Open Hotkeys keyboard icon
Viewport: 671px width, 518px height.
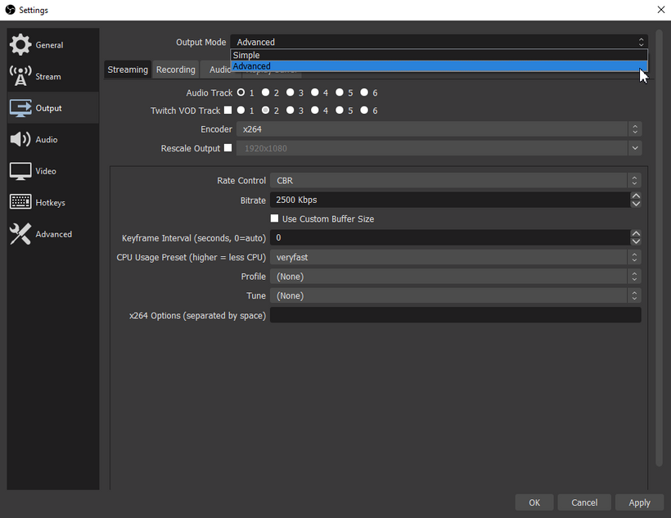pyautogui.click(x=20, y=202)
